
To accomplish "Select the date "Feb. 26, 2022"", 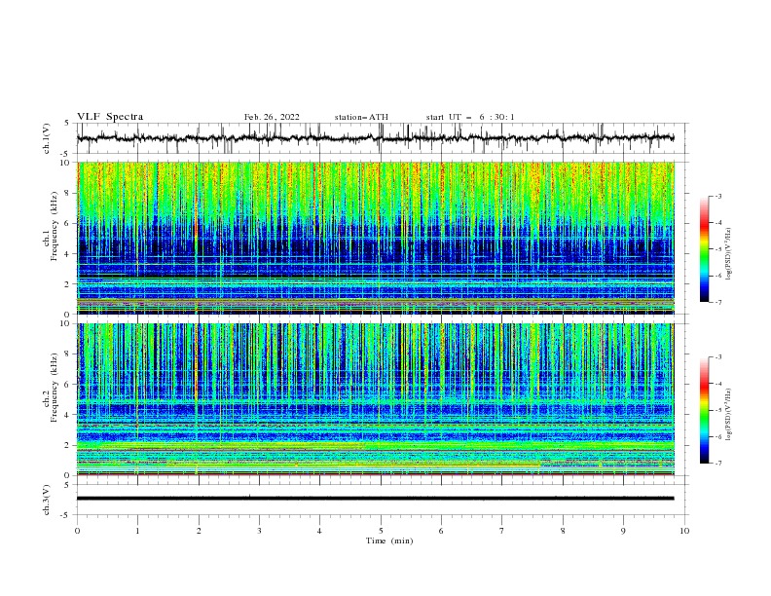I will 272,117.
